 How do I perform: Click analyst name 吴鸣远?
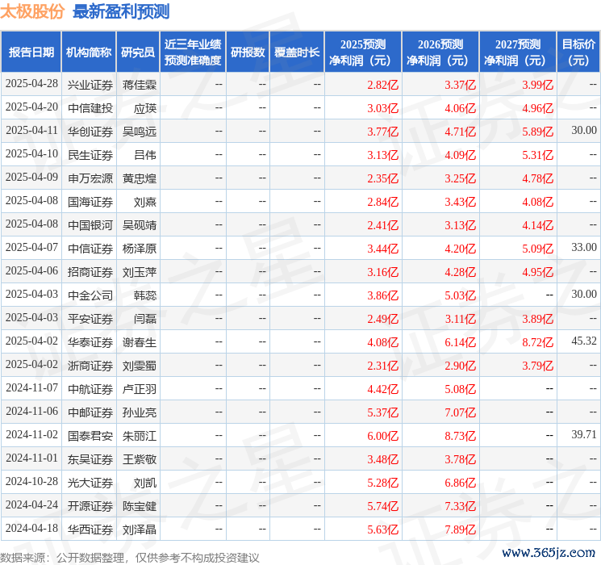coord(140,132)
